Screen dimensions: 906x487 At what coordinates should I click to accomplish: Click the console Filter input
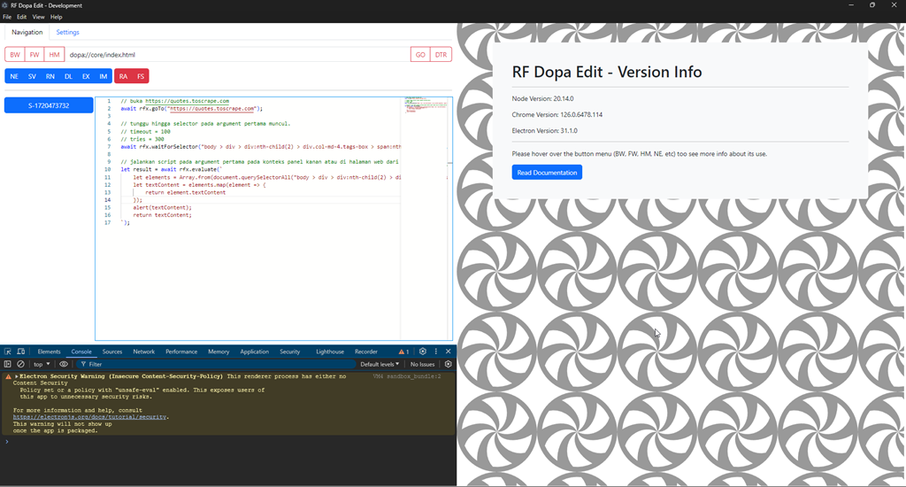[216, 365]
